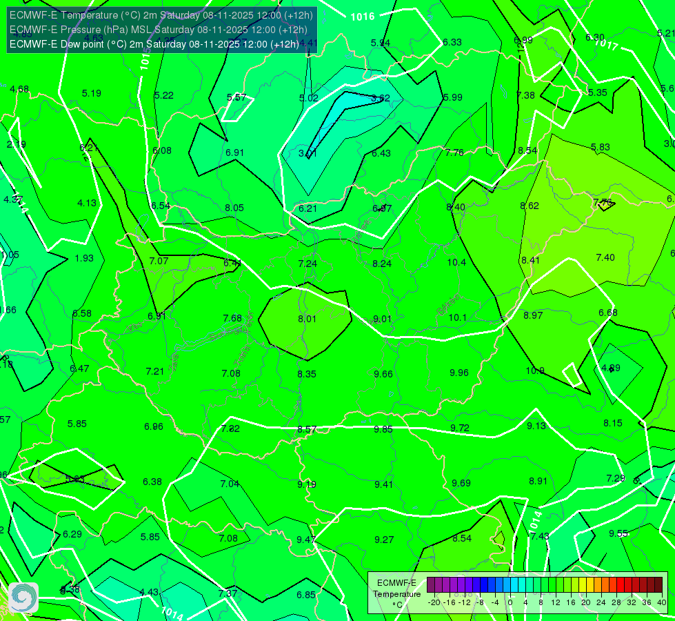Click the 8.97 temperature value
The image size is (675, 621).
coord(533,315)
